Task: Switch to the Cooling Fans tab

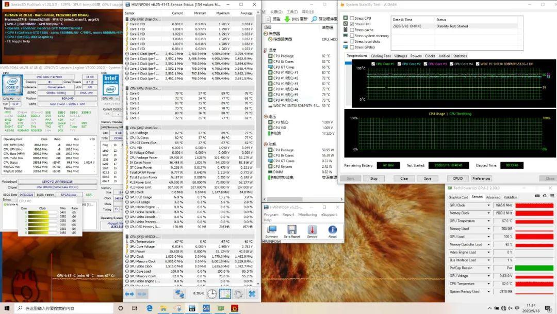Action: tap(381, 56)
